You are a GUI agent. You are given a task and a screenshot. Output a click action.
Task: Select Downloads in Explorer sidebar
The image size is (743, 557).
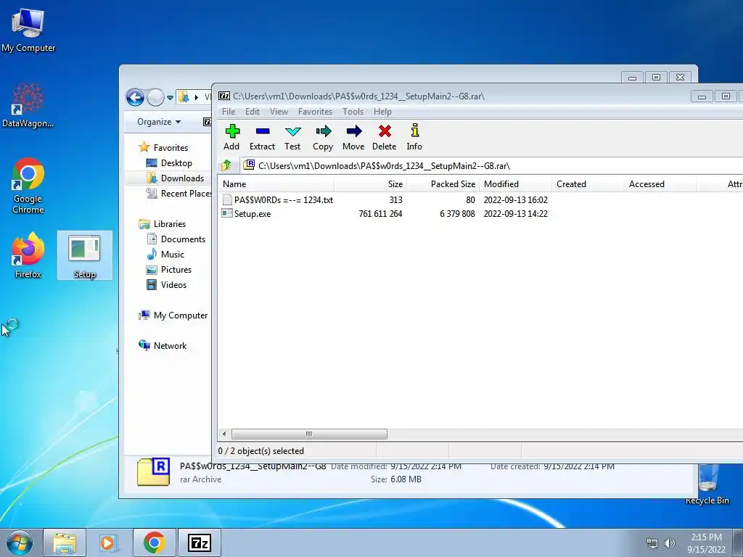coord(176,178)
